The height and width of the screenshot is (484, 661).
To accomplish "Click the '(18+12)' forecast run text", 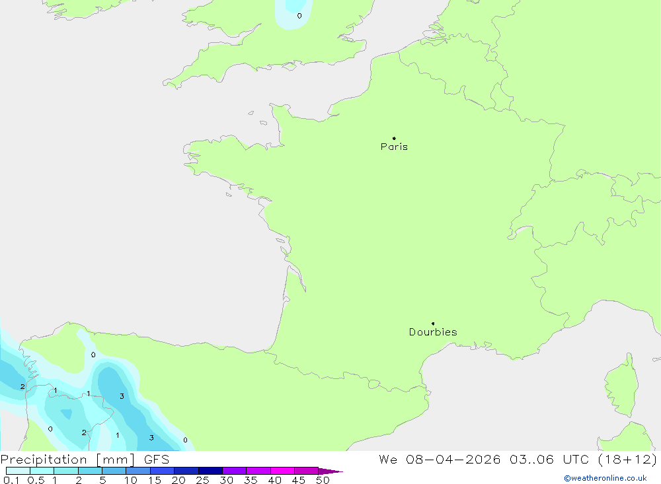I will [x=627, y=460].
